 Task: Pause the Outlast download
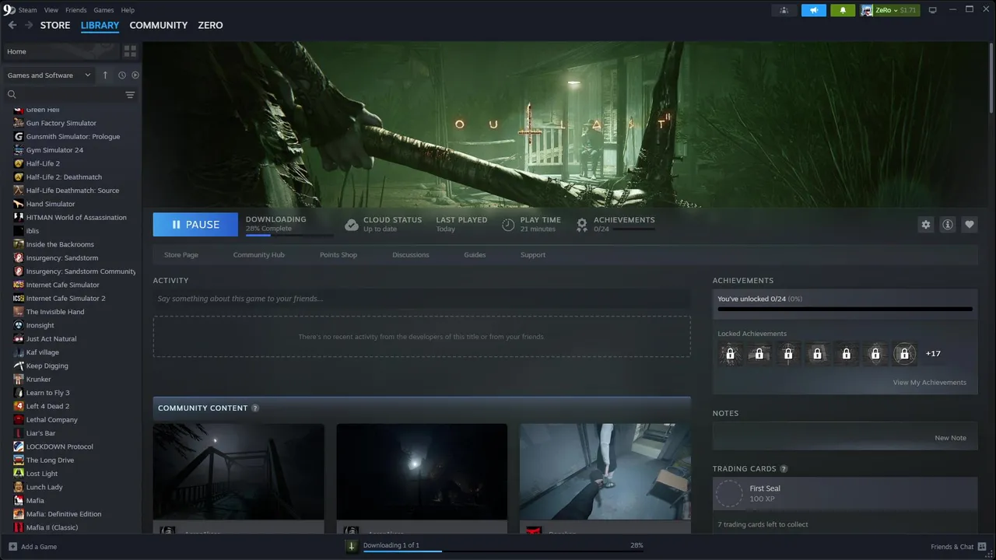(195, 224)
